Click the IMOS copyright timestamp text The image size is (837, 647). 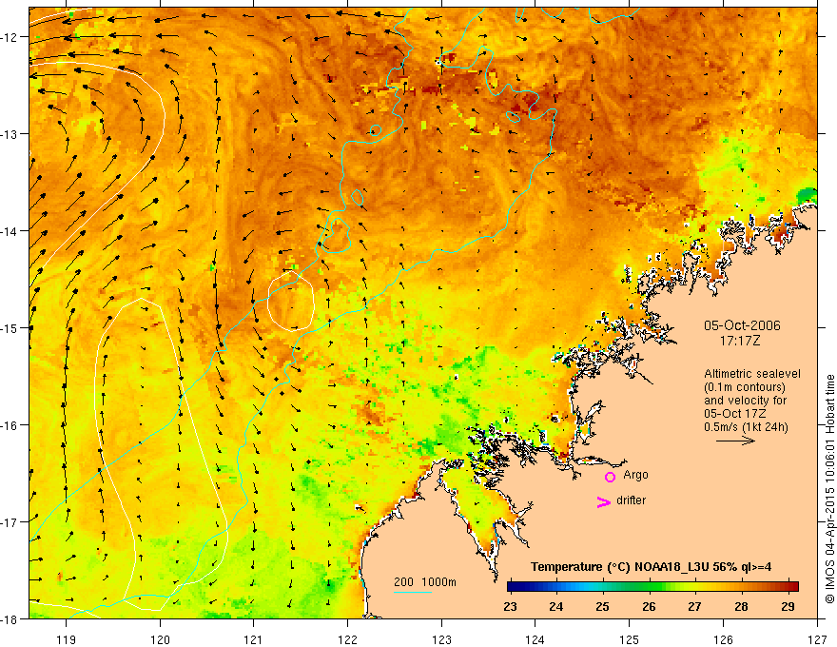click(829, 489)
